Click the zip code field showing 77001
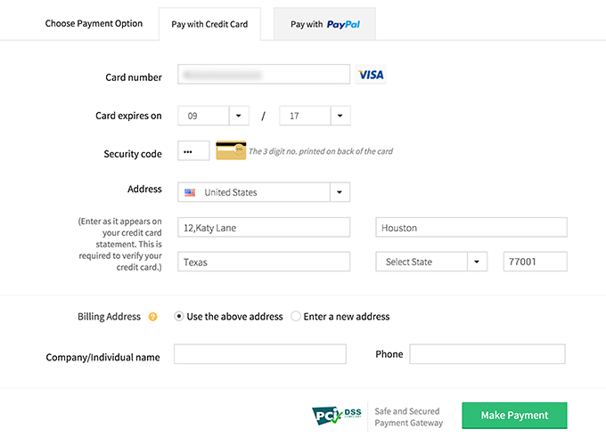The width and height of the screenshot is (606, 436). click(534, 262)
